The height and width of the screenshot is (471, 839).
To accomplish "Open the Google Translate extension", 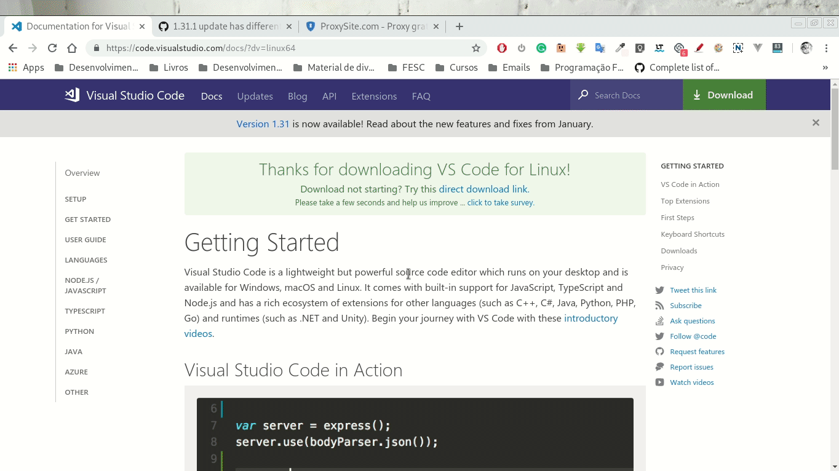I will click(600, 48).
